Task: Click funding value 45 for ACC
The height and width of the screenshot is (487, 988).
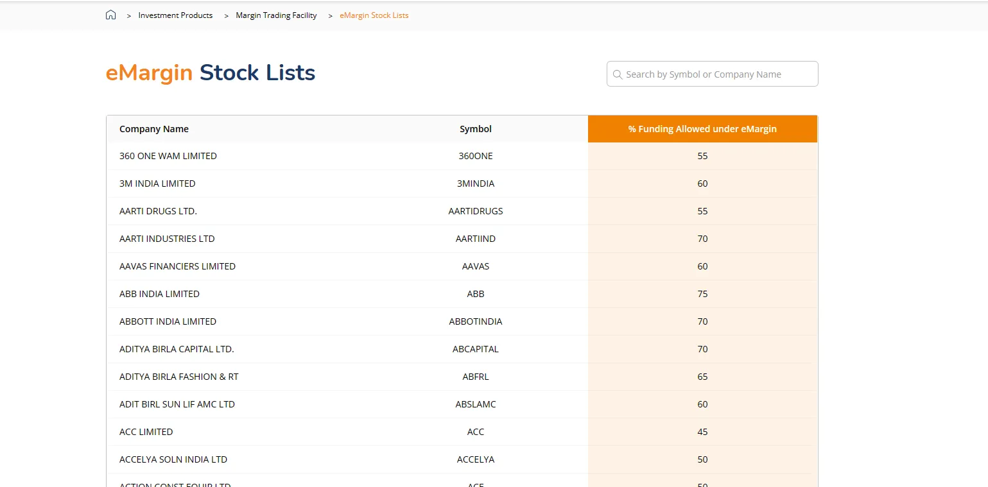Action: (x=702, y=432)
